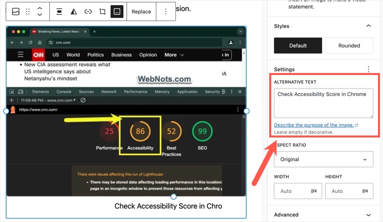The image size is (383, 222).
Task: Move the image block up
Action: [x=40, y=8]
